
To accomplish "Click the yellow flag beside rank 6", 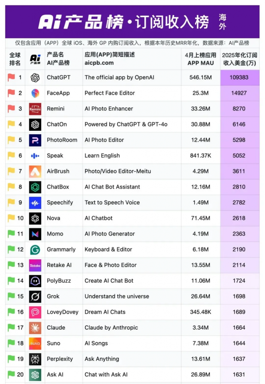I will click(x=11, y=156).
